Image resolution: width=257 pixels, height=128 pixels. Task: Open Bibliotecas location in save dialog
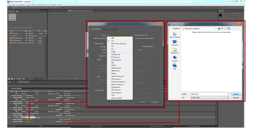coord(175,51)
